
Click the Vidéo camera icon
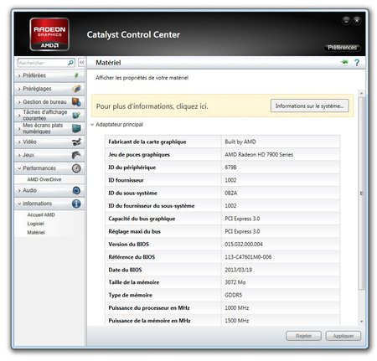(76, 142)
